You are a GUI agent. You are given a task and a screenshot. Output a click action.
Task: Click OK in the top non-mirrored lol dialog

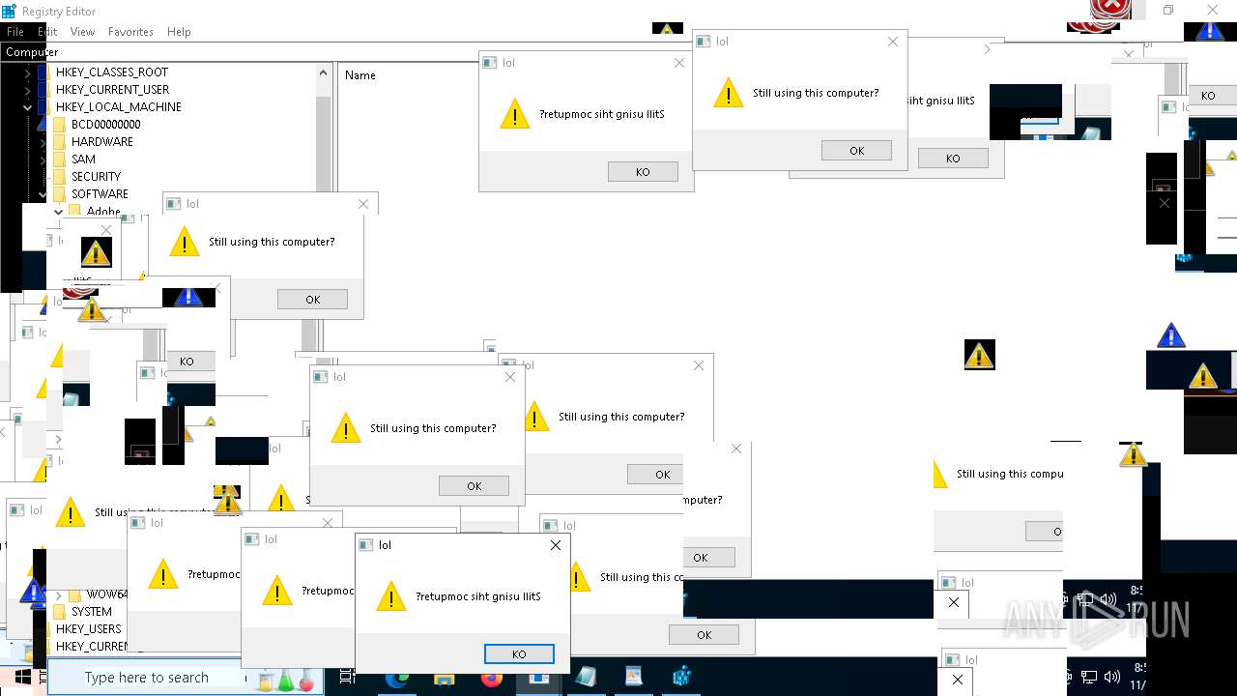tap(856, 151)
